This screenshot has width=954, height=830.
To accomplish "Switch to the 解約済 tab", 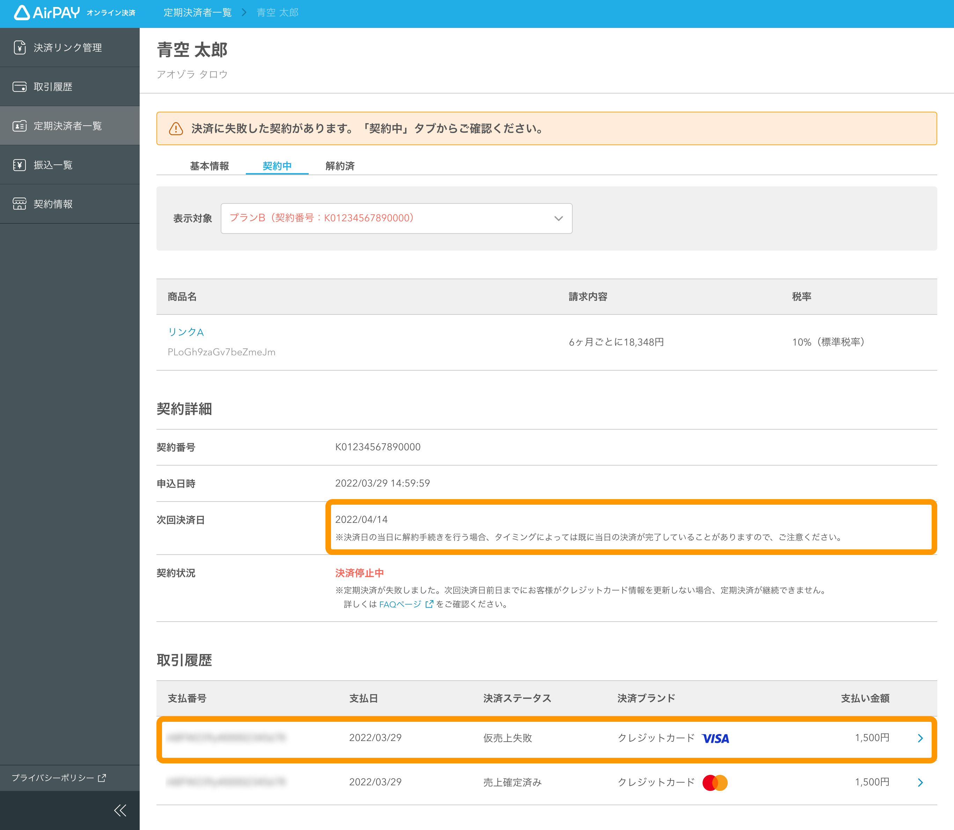I will click(x=340, y=166).
